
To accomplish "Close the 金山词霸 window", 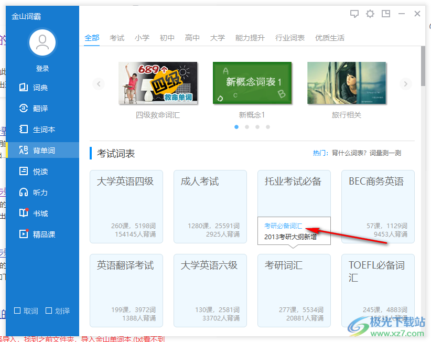I will point(417,14).
